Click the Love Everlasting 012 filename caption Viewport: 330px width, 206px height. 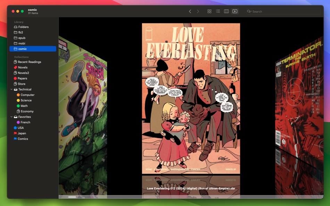(x=191, y=188)
